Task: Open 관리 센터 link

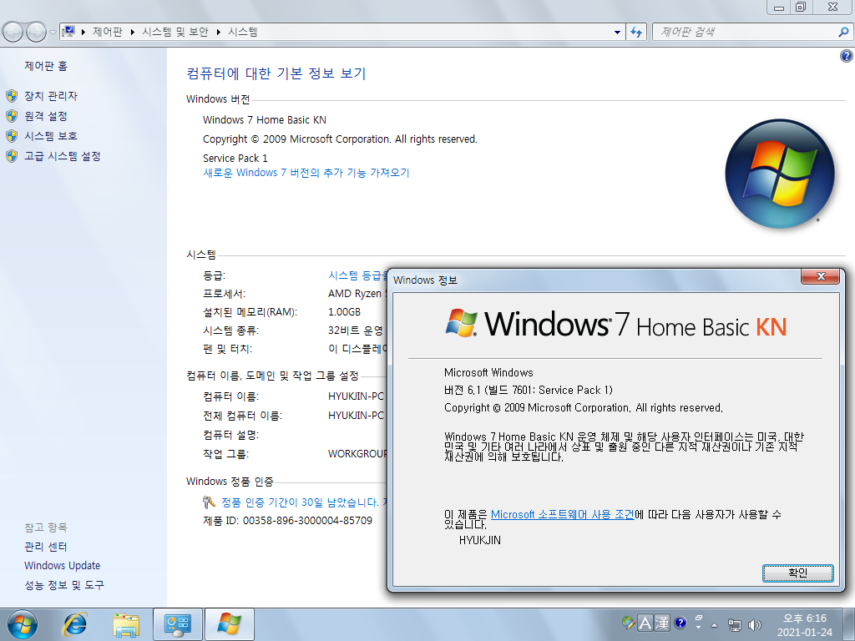Action: [x=46, y=546]
